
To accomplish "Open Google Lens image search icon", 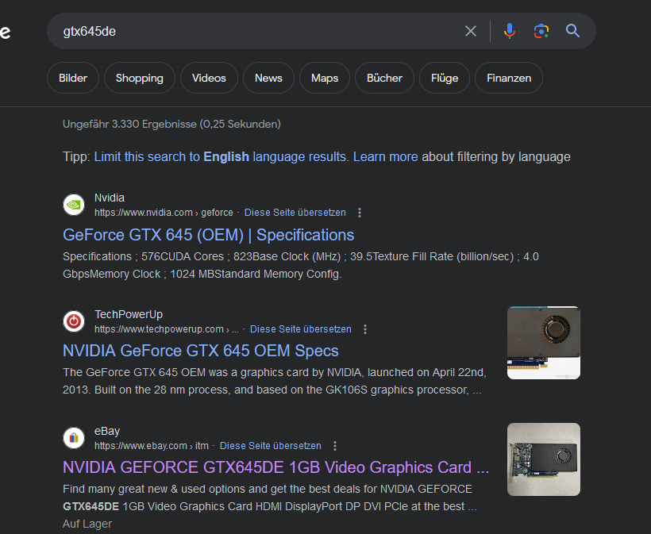I will pyautogui.click(x=541, y=31).
